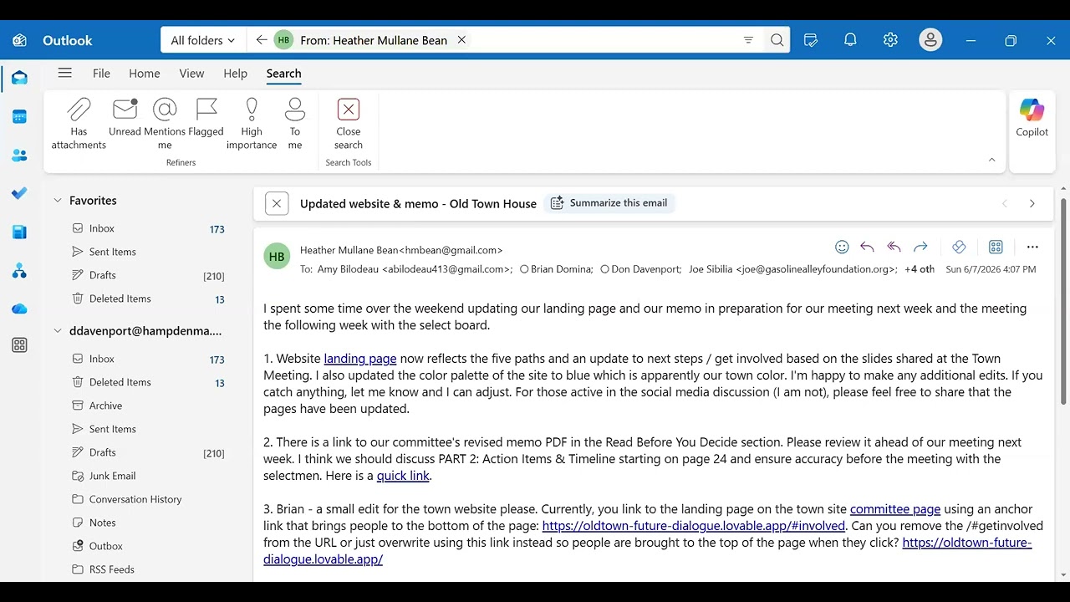Open Inbox under Favorites
Screen dimensions: 1070x602
coord(148,228)
